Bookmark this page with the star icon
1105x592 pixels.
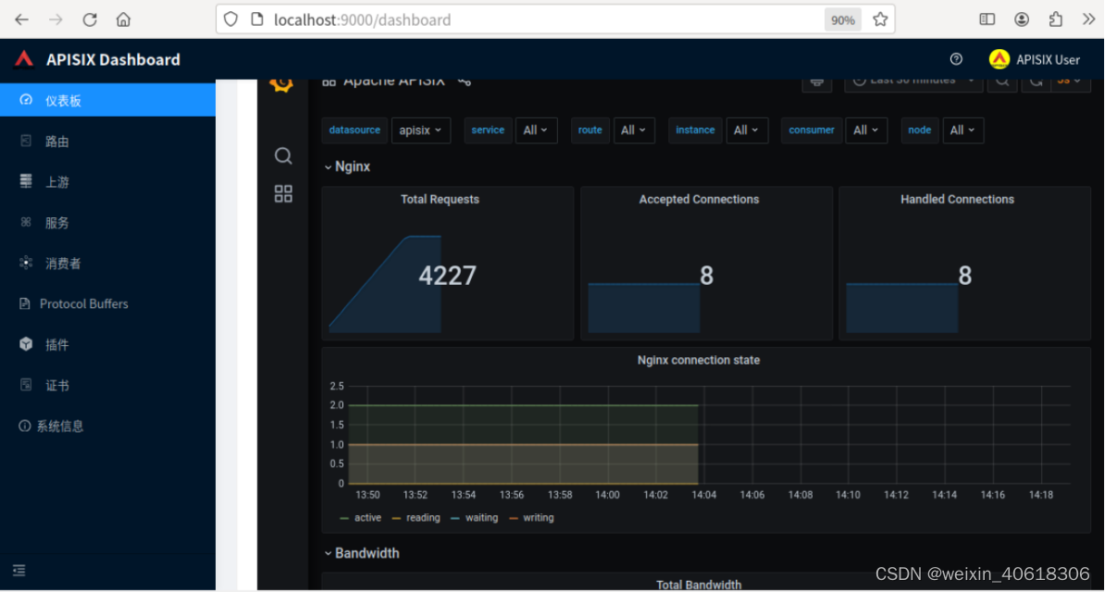tap(879, 19)
